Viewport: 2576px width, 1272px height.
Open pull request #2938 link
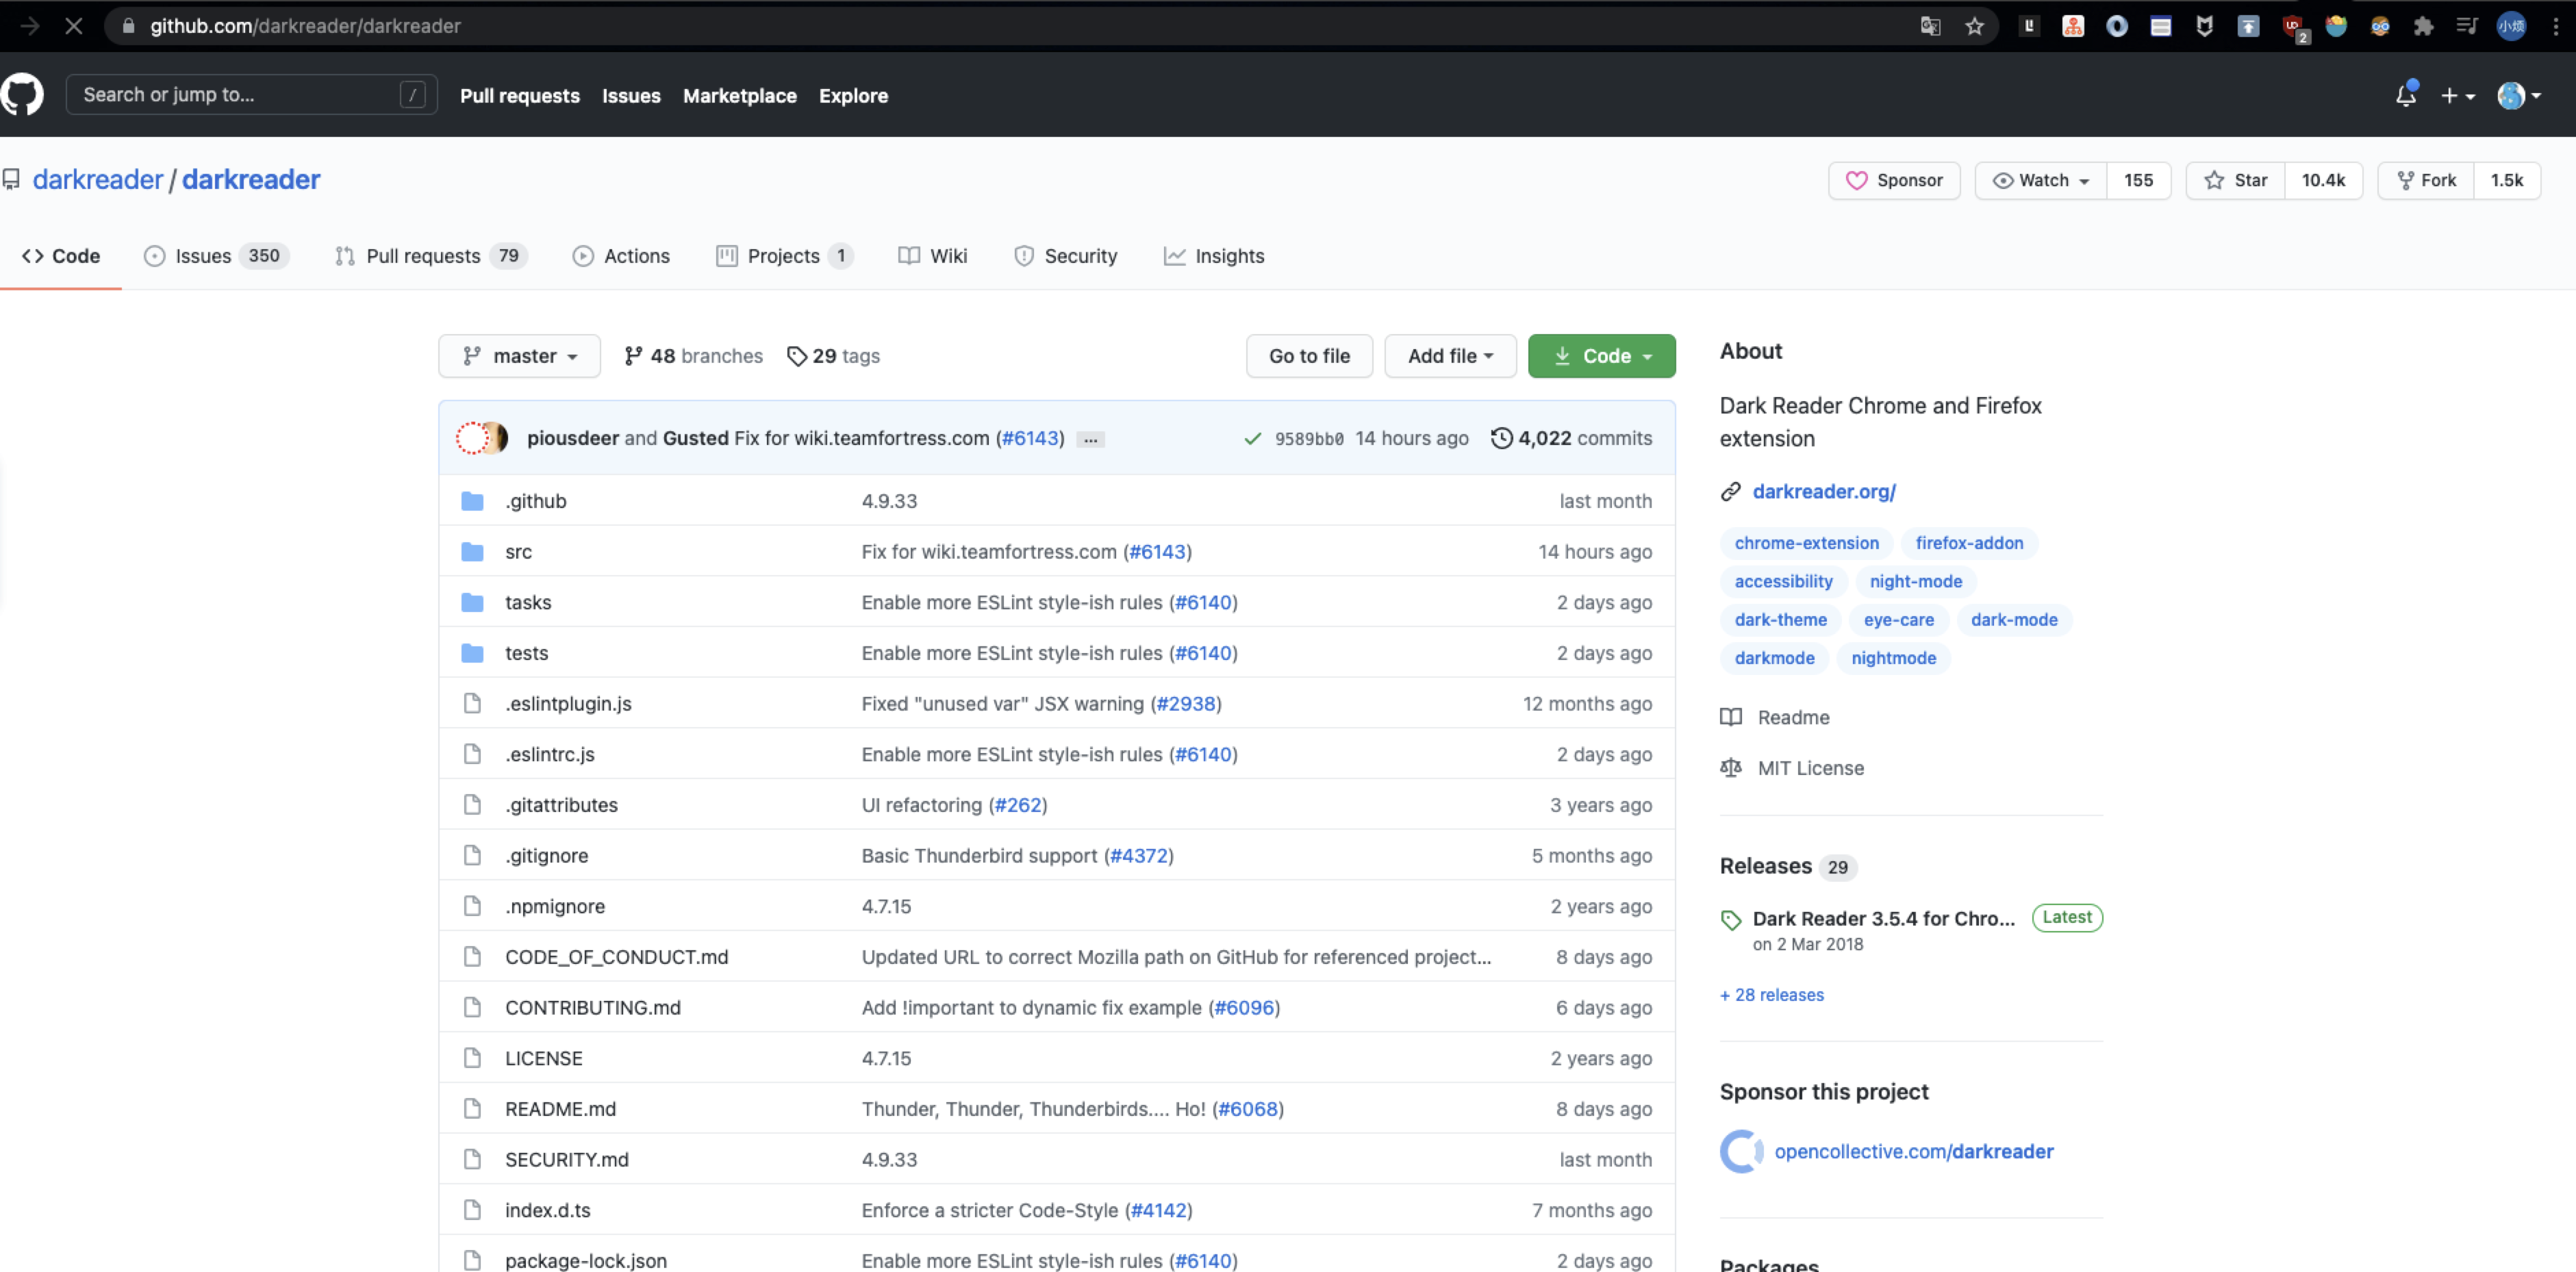[1186, 704]
